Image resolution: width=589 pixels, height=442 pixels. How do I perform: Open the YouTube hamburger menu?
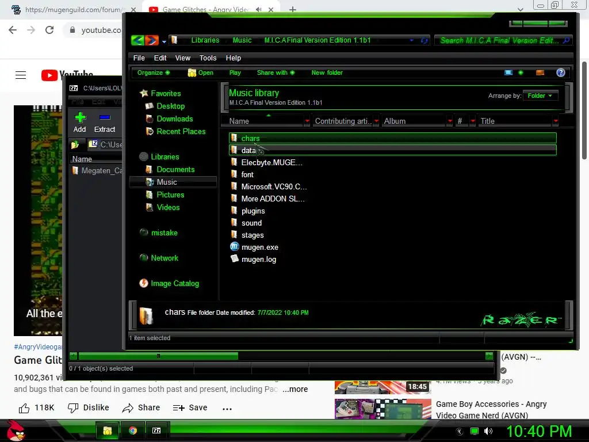tap(21, 75)
